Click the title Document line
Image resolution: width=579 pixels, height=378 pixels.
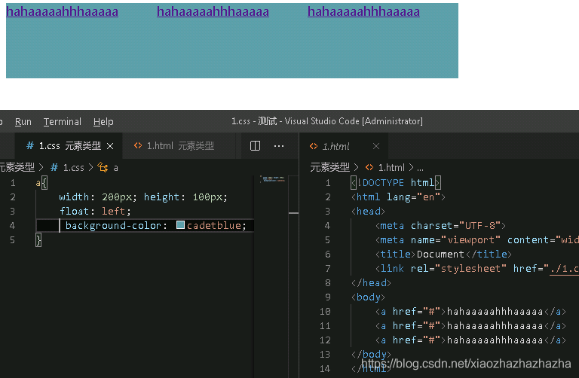pyautogui.click(x=443, y=255)
